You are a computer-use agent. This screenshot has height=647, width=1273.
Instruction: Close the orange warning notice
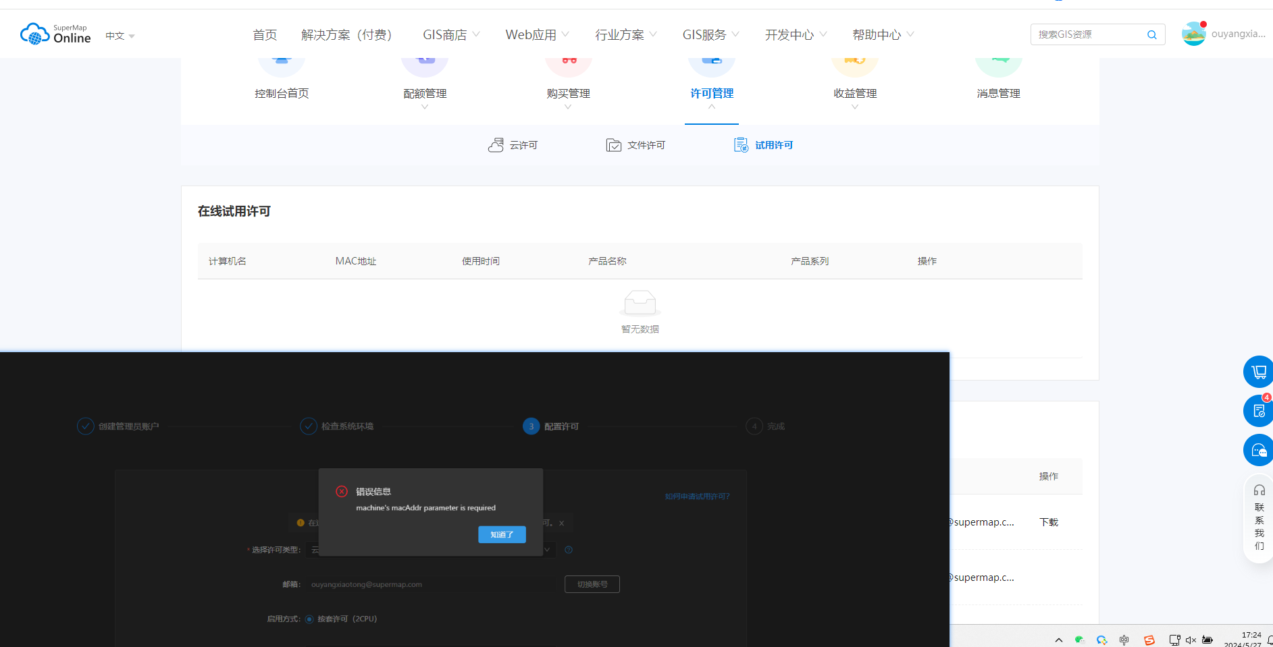point(561,523)
